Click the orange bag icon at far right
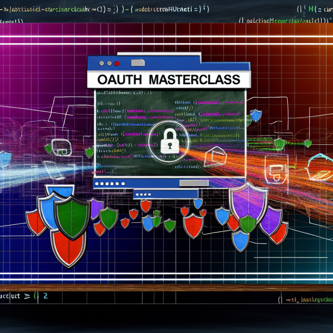 coord(320,166)
